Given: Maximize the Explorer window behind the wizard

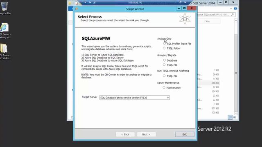Looking at the screenshot, I should 226,2.
